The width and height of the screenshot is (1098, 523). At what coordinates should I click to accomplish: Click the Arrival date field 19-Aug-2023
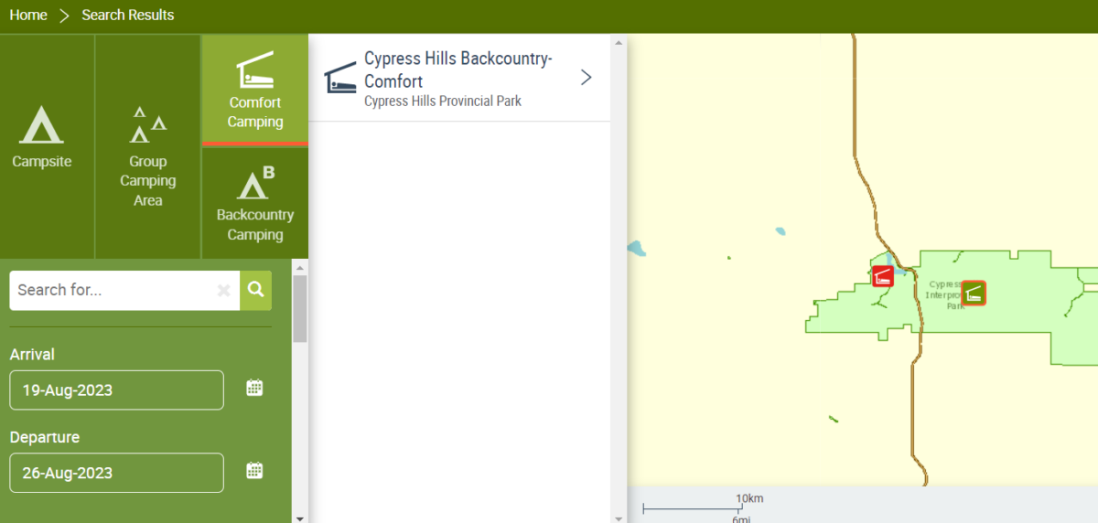pyautogui.click(x=116, y=390)
